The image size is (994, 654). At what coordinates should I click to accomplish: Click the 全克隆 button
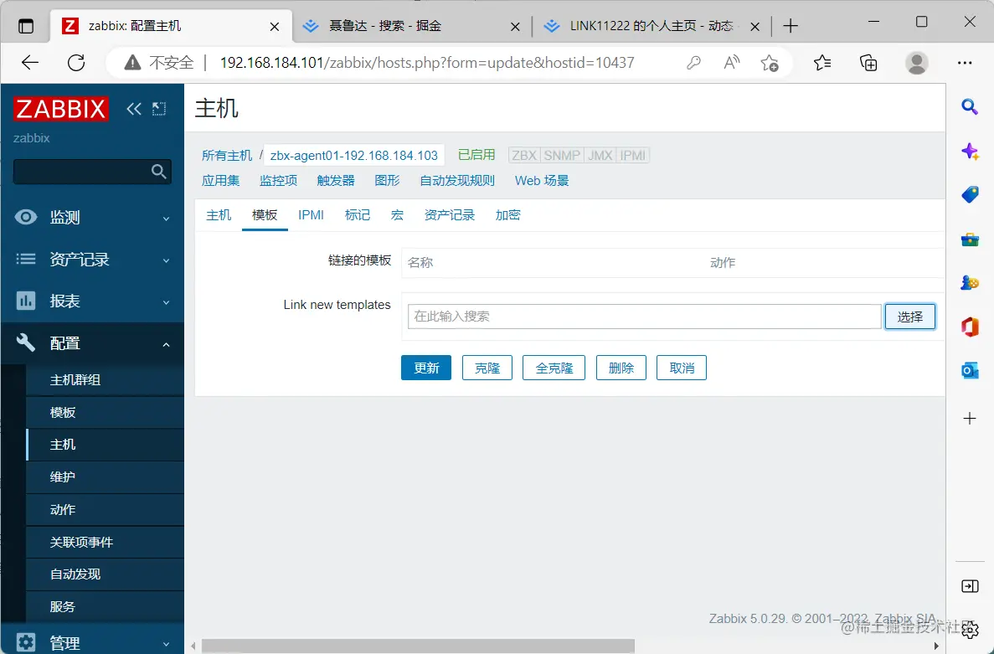[554, 368]
